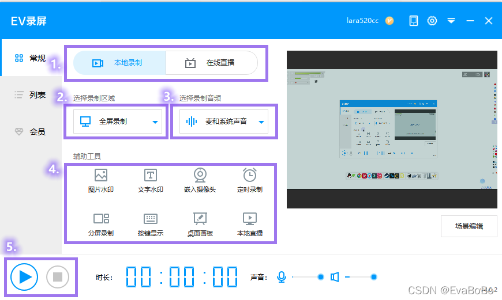This screenshot has height=300, width=502.
Task: Open the 定时录制 scheduled recording tool
Action: [250, 181]
